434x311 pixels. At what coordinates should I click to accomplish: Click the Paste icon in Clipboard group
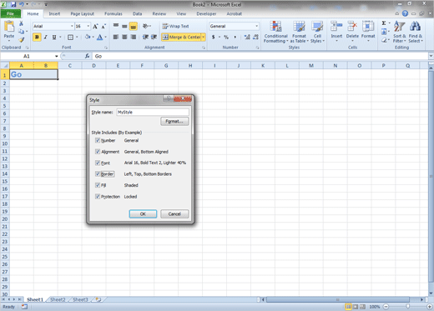coord(9,27)
